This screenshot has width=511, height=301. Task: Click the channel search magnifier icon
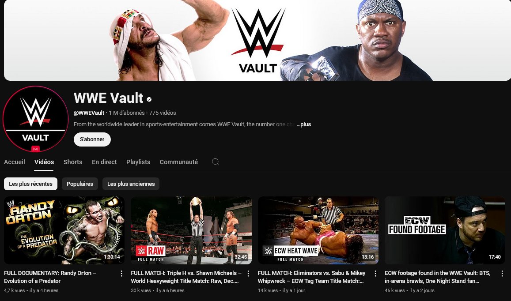pyautogui.click(x=216, y=162)
